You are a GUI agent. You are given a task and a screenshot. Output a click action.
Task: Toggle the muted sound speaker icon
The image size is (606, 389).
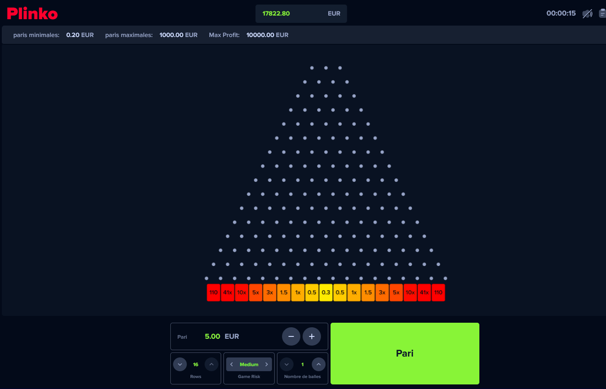587,13
